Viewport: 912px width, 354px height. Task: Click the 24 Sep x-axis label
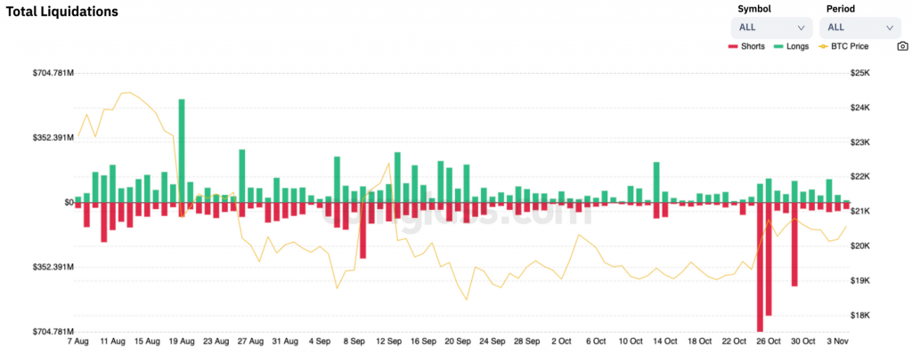click(x=492, y=342)
